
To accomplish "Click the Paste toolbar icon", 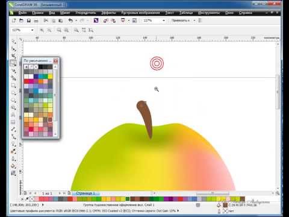I will point(61,20).
